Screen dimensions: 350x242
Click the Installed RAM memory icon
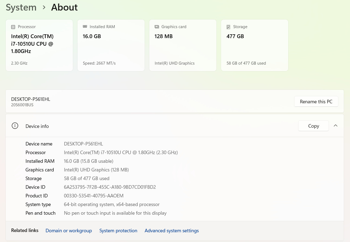(85, 27)
